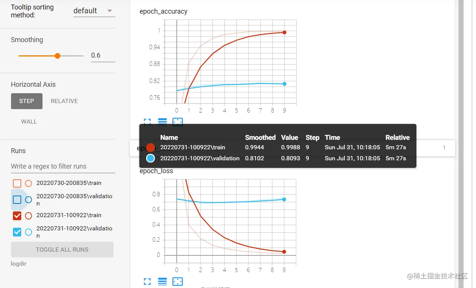
Task: Click the regex filter runs input
Action: point(63,166)
